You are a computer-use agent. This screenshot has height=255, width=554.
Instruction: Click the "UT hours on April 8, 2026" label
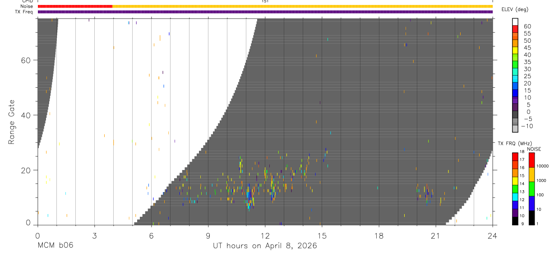tap(265, 246)
